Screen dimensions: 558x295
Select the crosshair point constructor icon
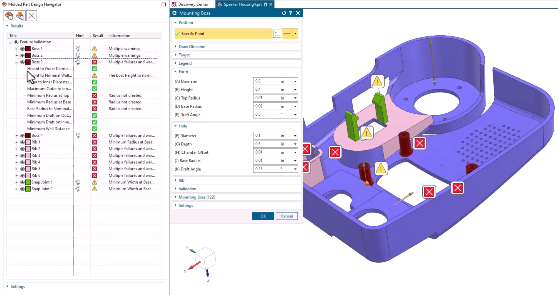click(287, 34)
